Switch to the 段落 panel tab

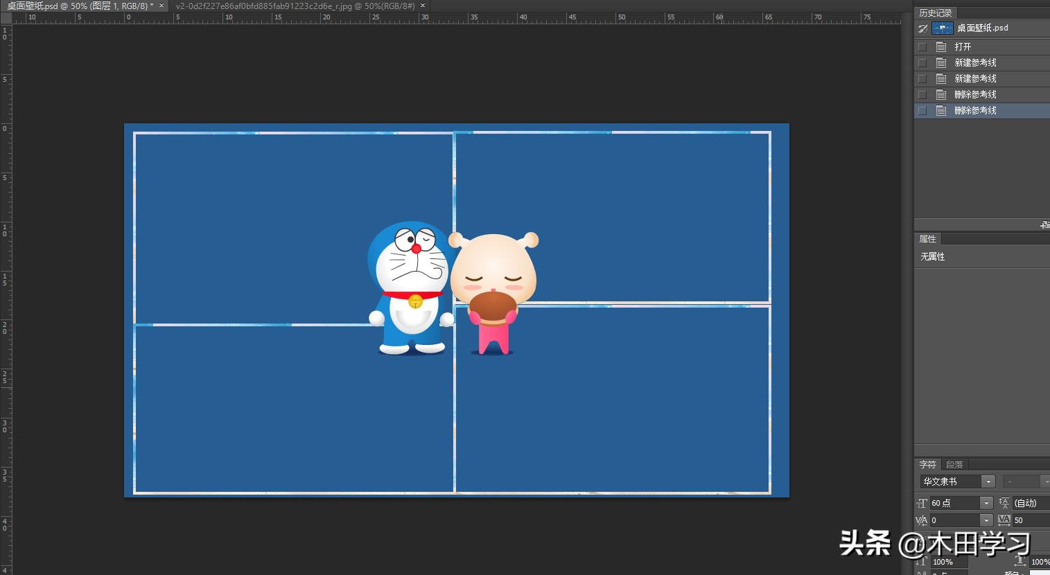pyautogui.click(x=954, y=465)
